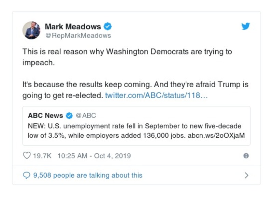Click the Mark Meadows display name
273x197 pixels.
(73, 27)
